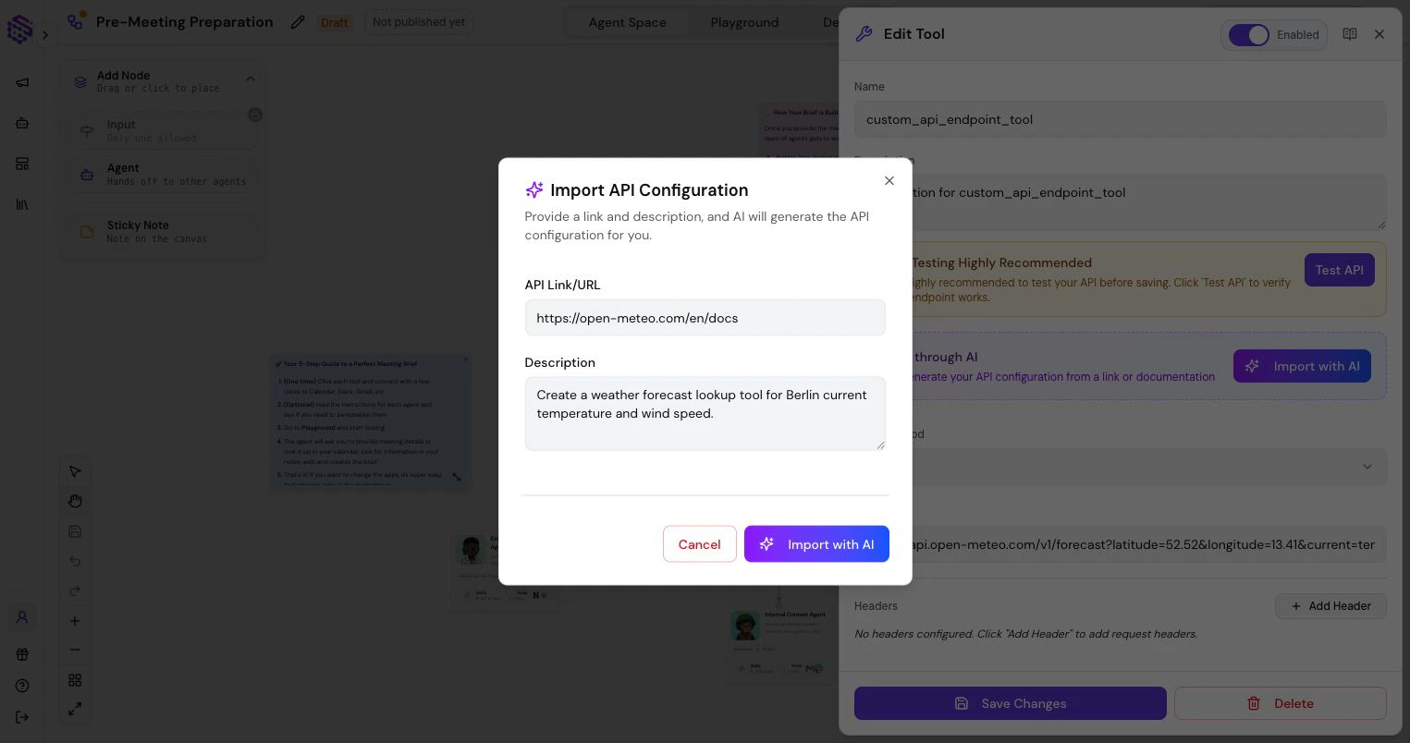
Task: Delete the tool
Action: (1281, 703)
